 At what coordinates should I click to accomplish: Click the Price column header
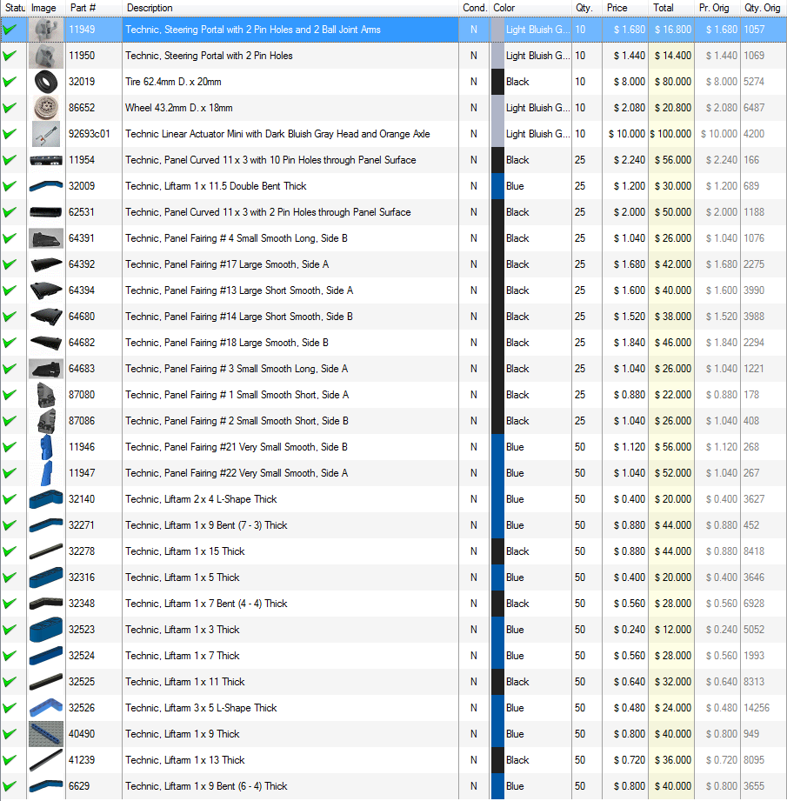click(x=617, y=8)
